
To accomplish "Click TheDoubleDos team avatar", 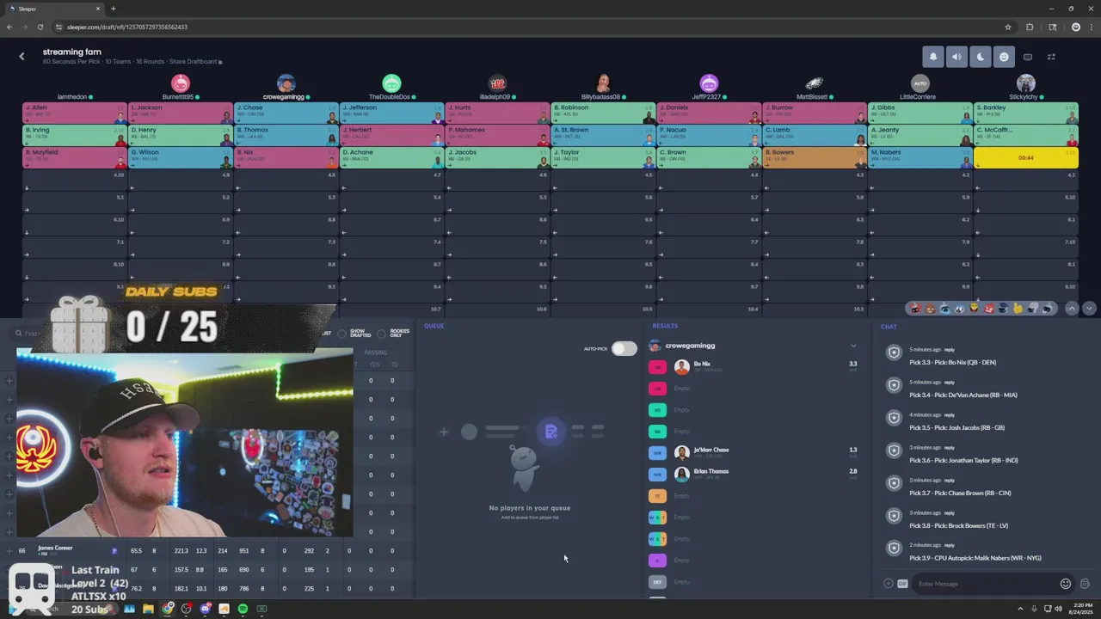I will click(391, 83).
